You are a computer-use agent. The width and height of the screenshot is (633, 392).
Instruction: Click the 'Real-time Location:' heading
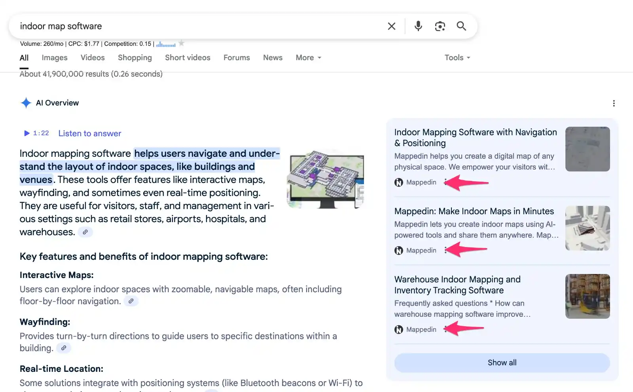click(61, 369)
